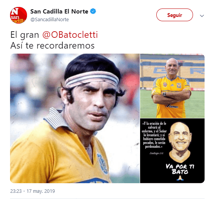Click the Cemex sponsor logo on jersey
The height and width of the screenshot is (199, 215).
[x=172, y=106]
